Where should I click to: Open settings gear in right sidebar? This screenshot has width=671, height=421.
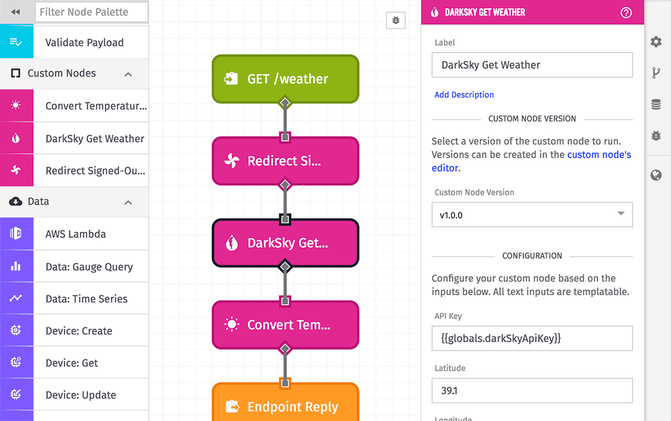tap(656, 41)
